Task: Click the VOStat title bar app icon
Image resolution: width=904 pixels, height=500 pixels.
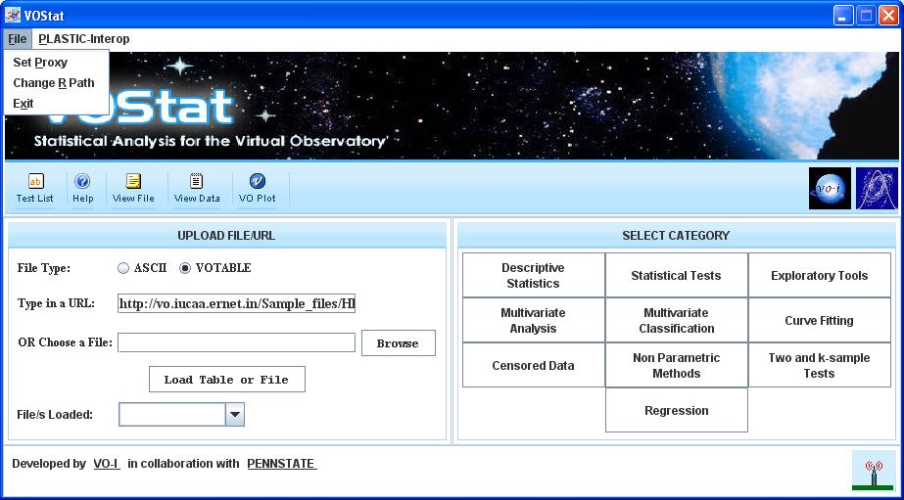Action: 13,16
